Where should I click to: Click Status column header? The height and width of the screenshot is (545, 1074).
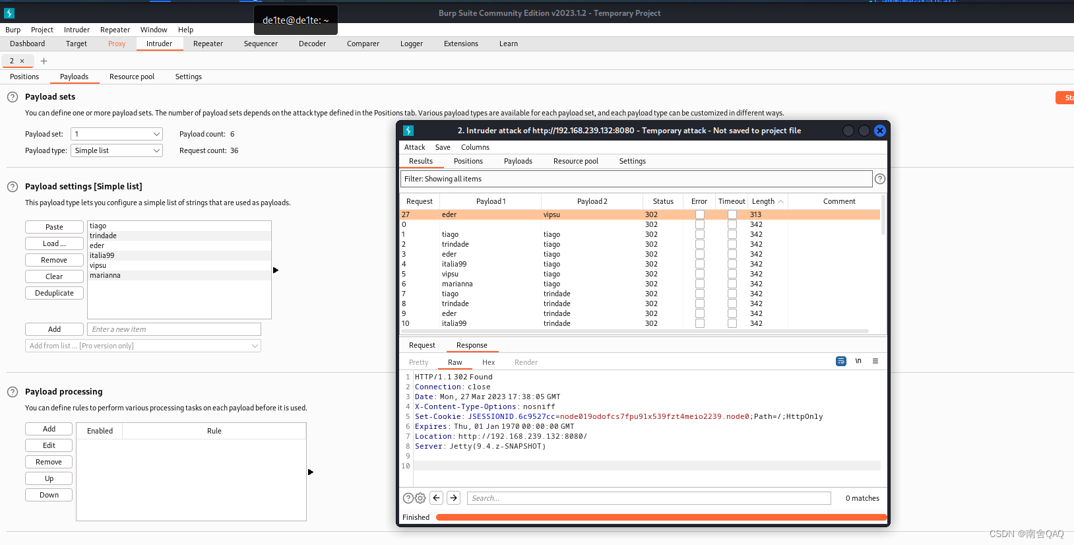pos(663,201)
